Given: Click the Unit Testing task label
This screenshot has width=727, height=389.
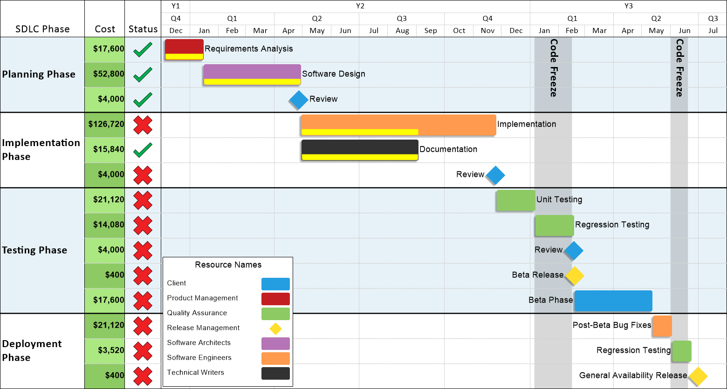Looking at the screenshot, I should (x=559, y=200).
